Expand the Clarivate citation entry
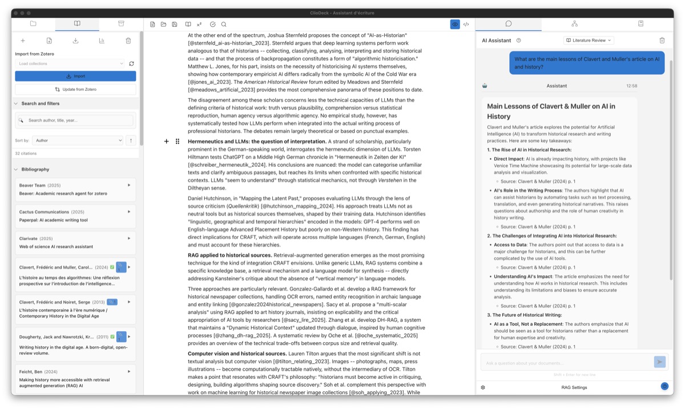685x409 pixels. click(129, 238)
